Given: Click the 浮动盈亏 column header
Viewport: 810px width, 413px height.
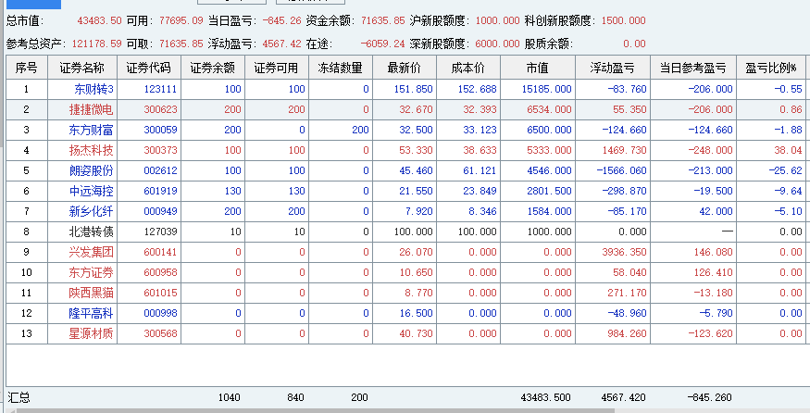Looking at the screenshot, I should click(613, 68).
